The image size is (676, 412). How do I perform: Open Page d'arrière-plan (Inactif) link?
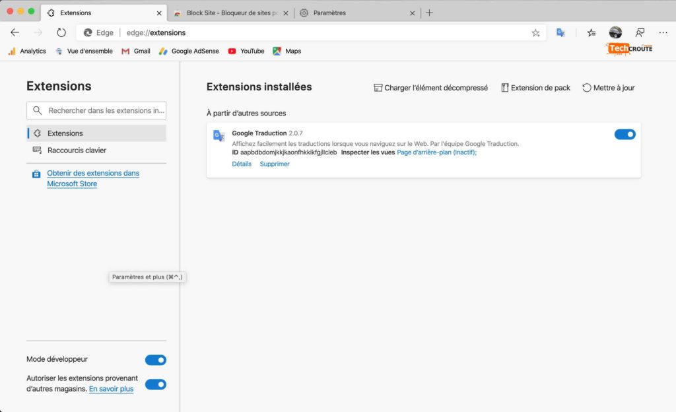click(x=437, y=152)
